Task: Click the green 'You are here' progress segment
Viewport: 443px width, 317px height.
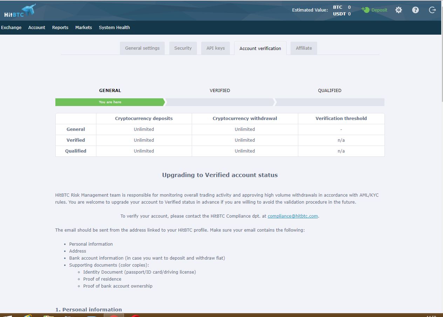Action: click(x=110, y=102)
